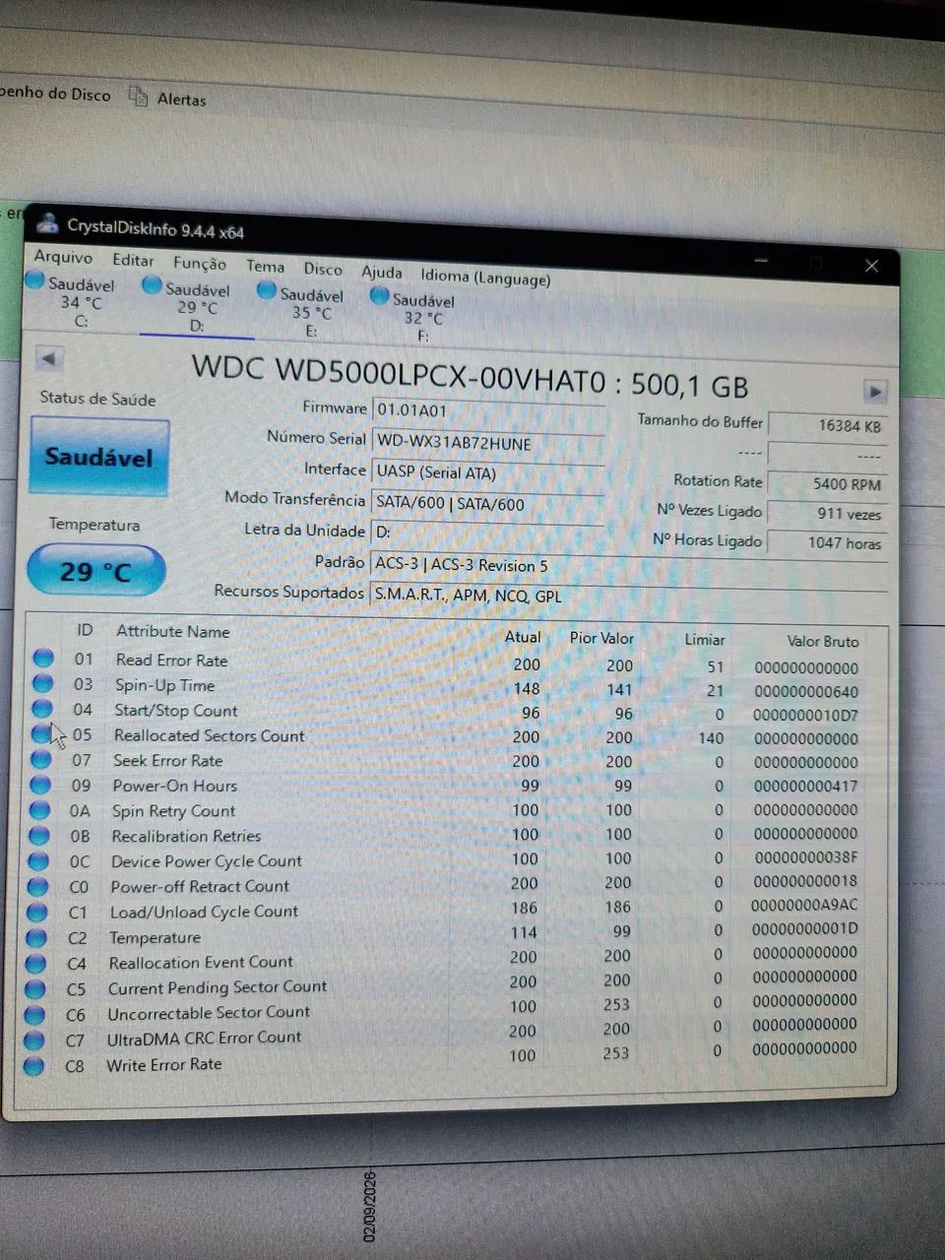Screen dimensions: 945x1260
Task: Click status icon for Write Error Rate
Action: click(x=34, y=1065)
